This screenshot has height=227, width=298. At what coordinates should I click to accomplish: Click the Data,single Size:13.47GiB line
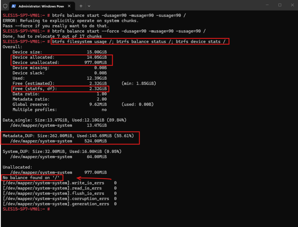click(64, 120)
